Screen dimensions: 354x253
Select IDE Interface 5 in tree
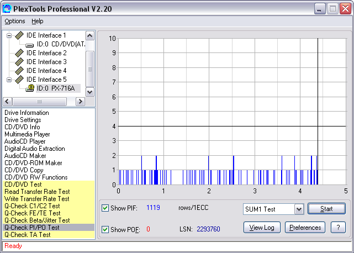(x=46, y=80)
